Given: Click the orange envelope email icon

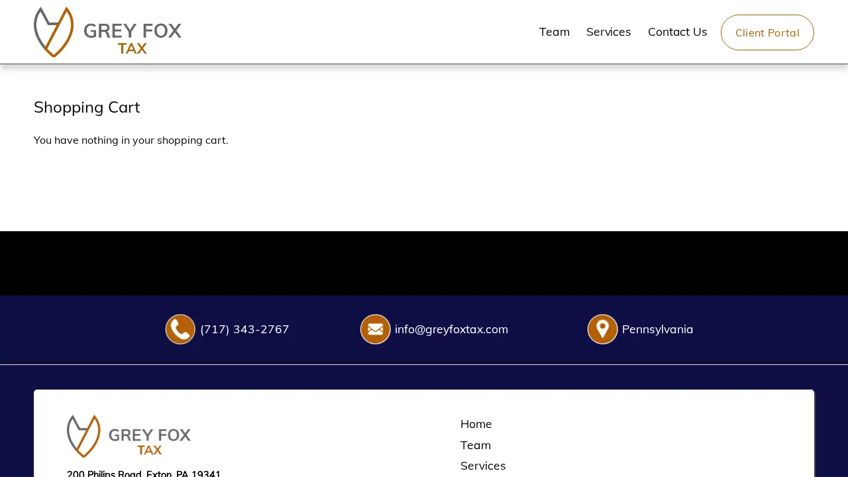Looking at the screenshot, I should click(x=376, y=329).
